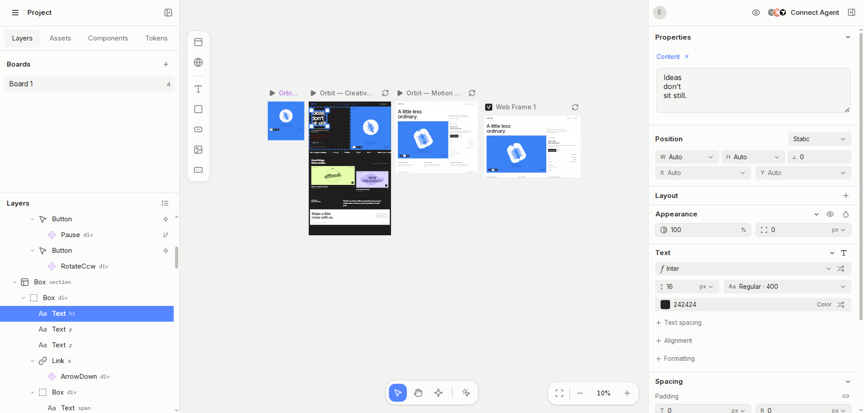Open the Position type Static dropdown
The image size is (864, 413).
pos(820,139)
